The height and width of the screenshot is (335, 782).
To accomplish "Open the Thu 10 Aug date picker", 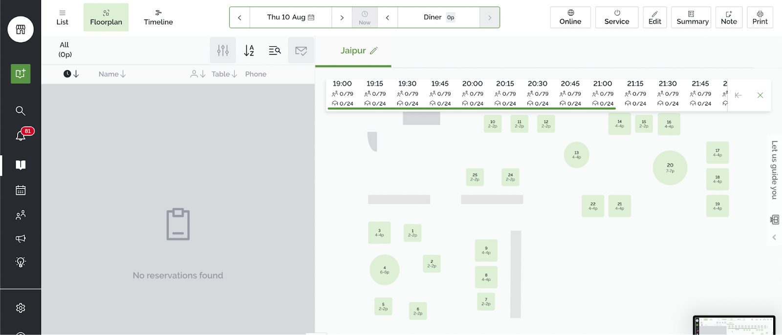I will (x=290, y=17).
